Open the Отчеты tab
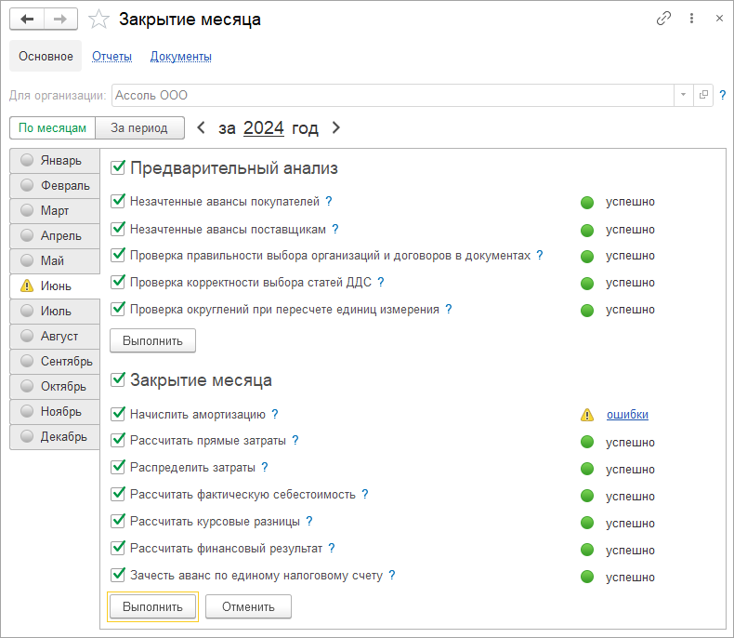Screen dimensions: 734x638 point(111,57)
